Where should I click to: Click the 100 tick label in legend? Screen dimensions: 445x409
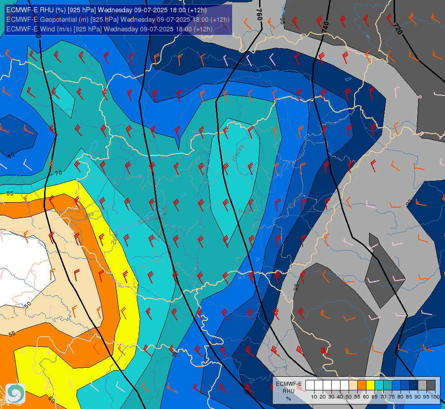(435, 397)
